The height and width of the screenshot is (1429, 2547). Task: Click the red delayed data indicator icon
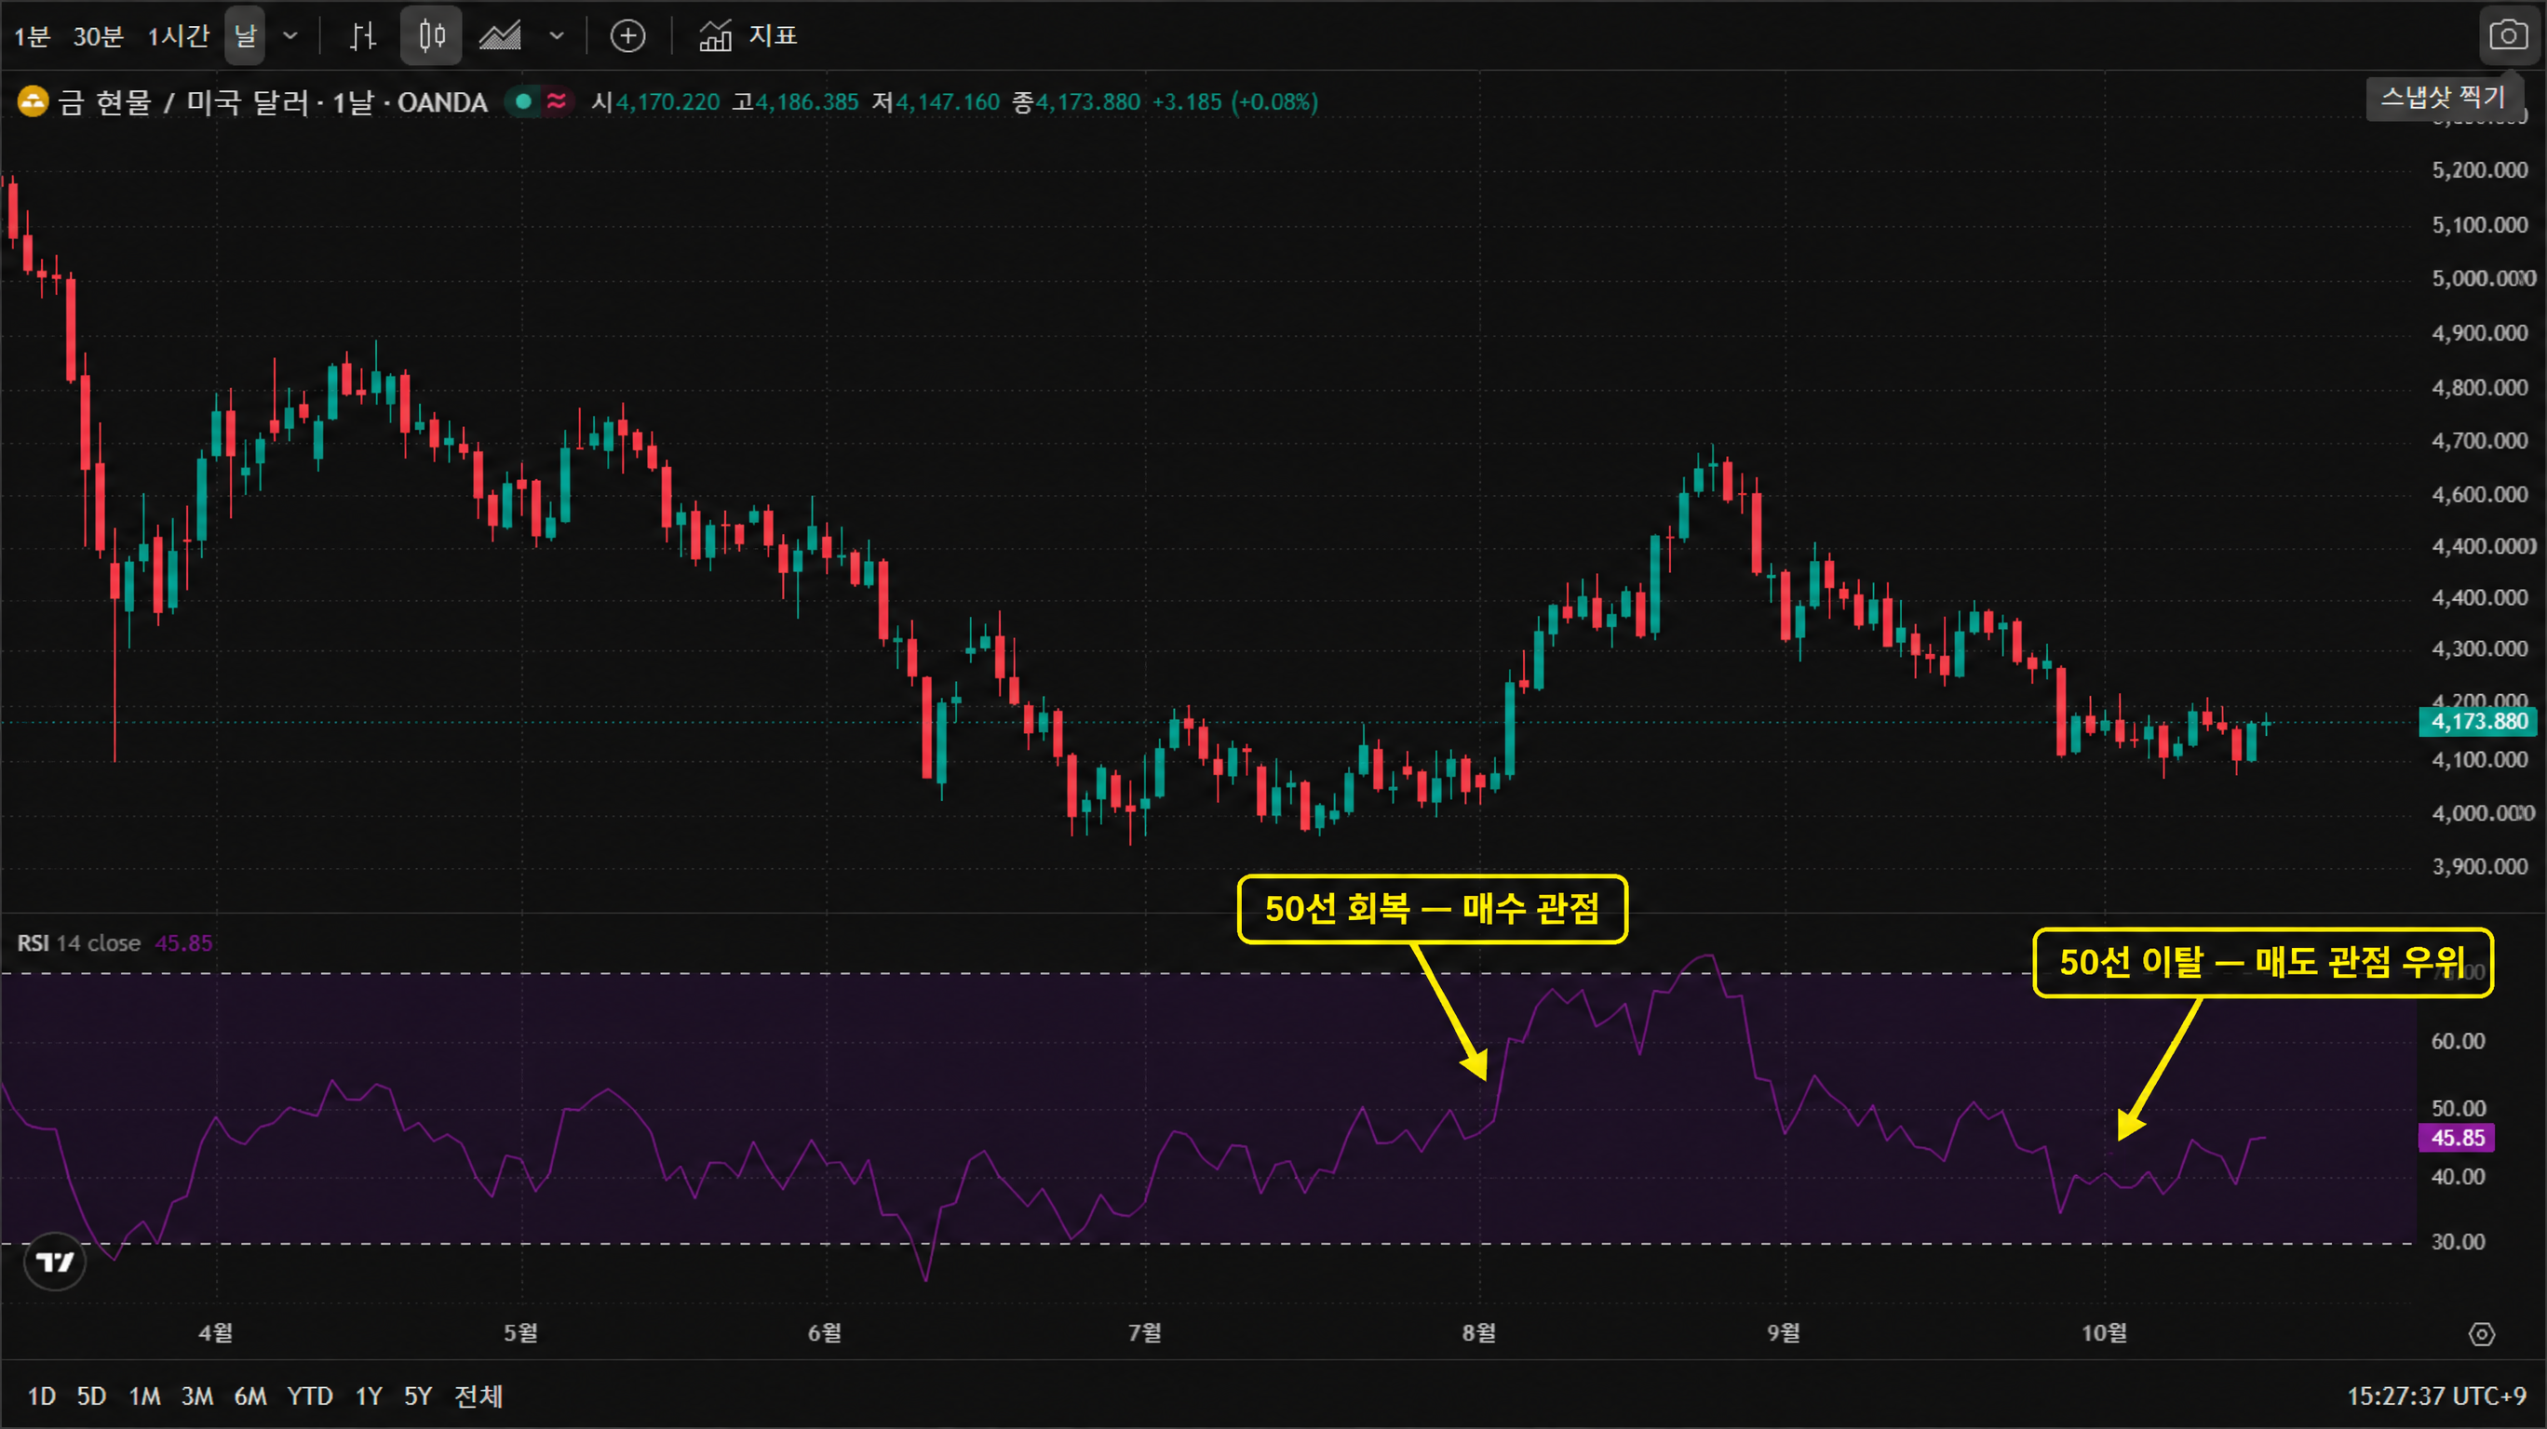coord(557,100)
